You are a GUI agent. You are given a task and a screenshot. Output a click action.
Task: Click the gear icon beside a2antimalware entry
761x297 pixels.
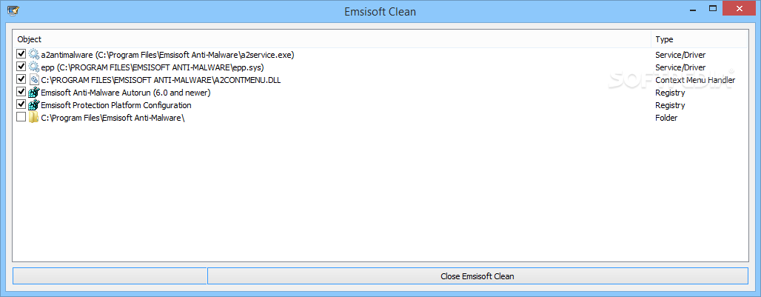click(33, 54)
